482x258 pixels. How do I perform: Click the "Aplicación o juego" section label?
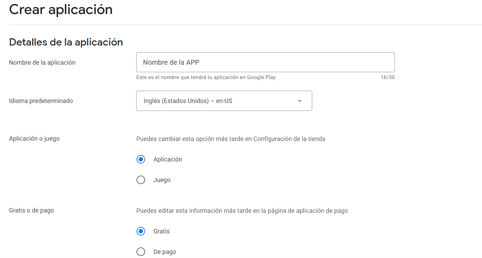click(x=34, y=138)
